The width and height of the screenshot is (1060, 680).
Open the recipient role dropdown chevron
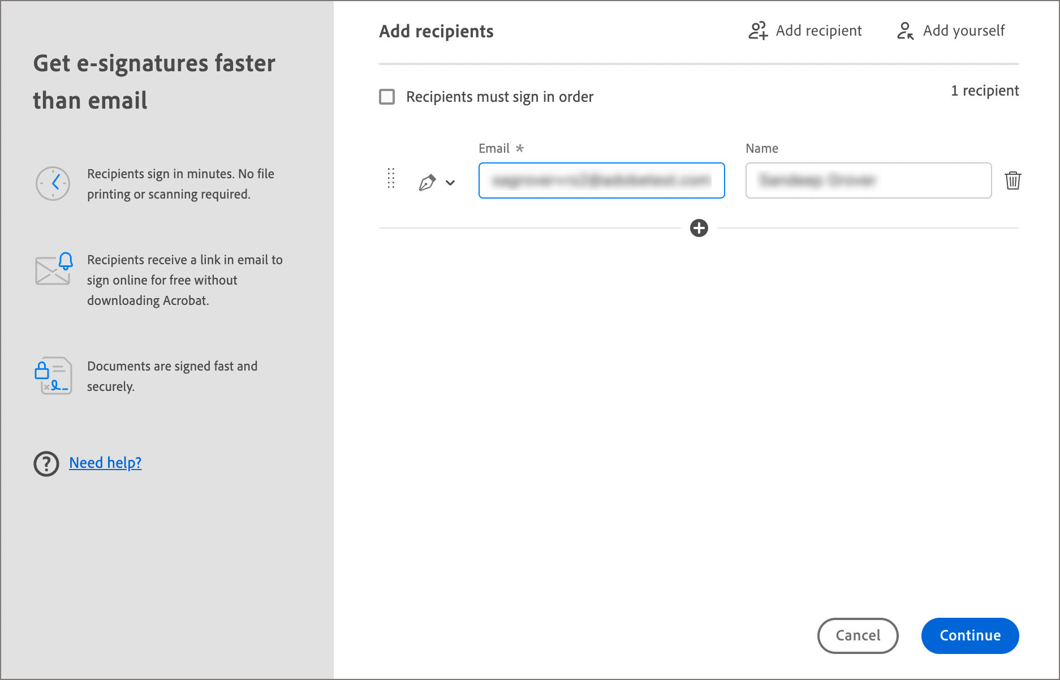(451, 182)
